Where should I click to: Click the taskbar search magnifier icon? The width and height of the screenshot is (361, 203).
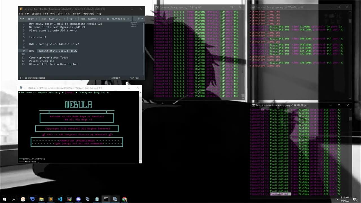coord(14,199)
